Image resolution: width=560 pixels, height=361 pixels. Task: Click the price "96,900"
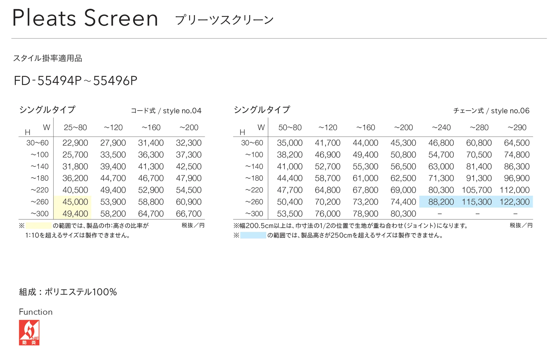(x=517, y=178)
